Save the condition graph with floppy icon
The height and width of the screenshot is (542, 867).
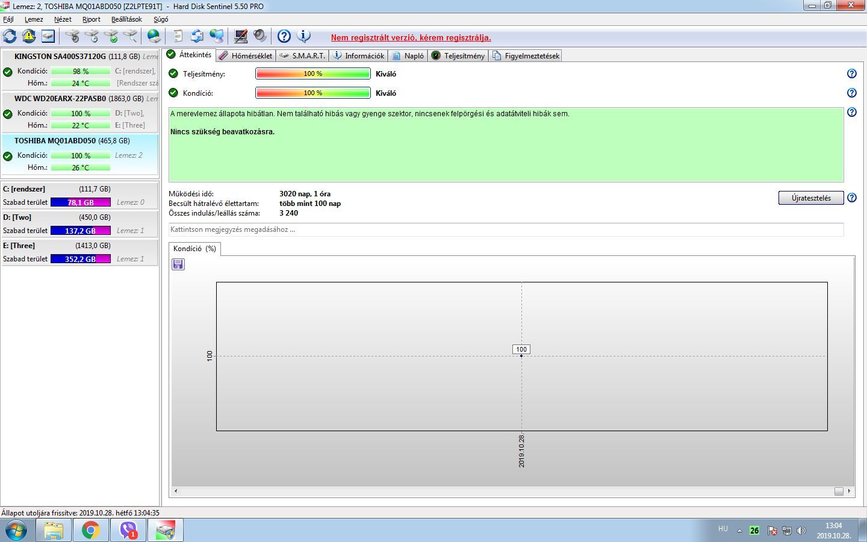click(x=178, y=264)
